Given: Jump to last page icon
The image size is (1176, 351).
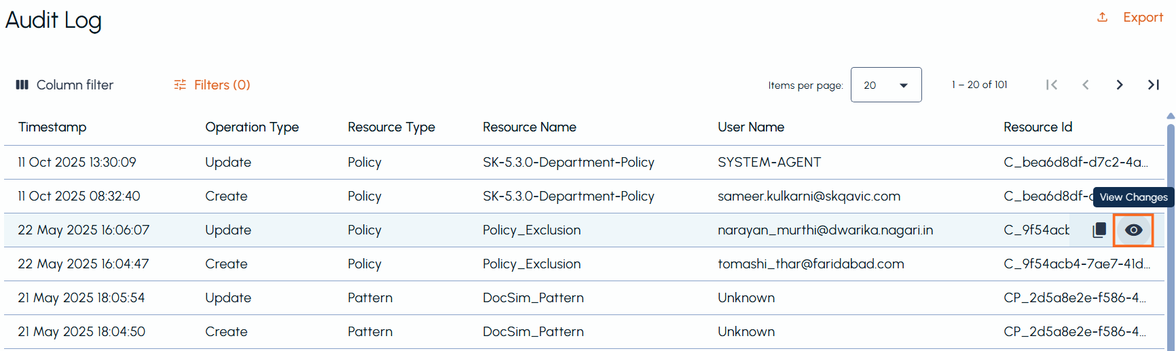Looking at the screenshot, I should (x=1154, y=85).
